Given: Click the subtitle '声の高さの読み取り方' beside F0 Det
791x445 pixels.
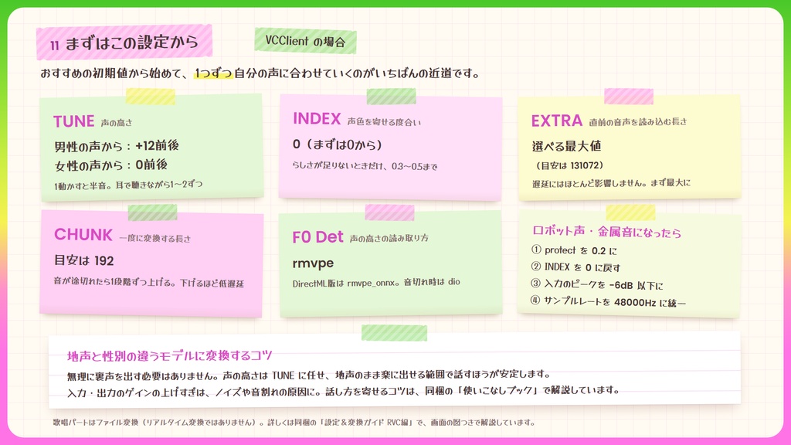Looking at the screenshot, I should tap(389, 238).
